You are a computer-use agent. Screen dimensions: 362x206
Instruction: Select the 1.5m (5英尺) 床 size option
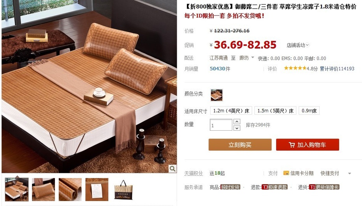275,111
